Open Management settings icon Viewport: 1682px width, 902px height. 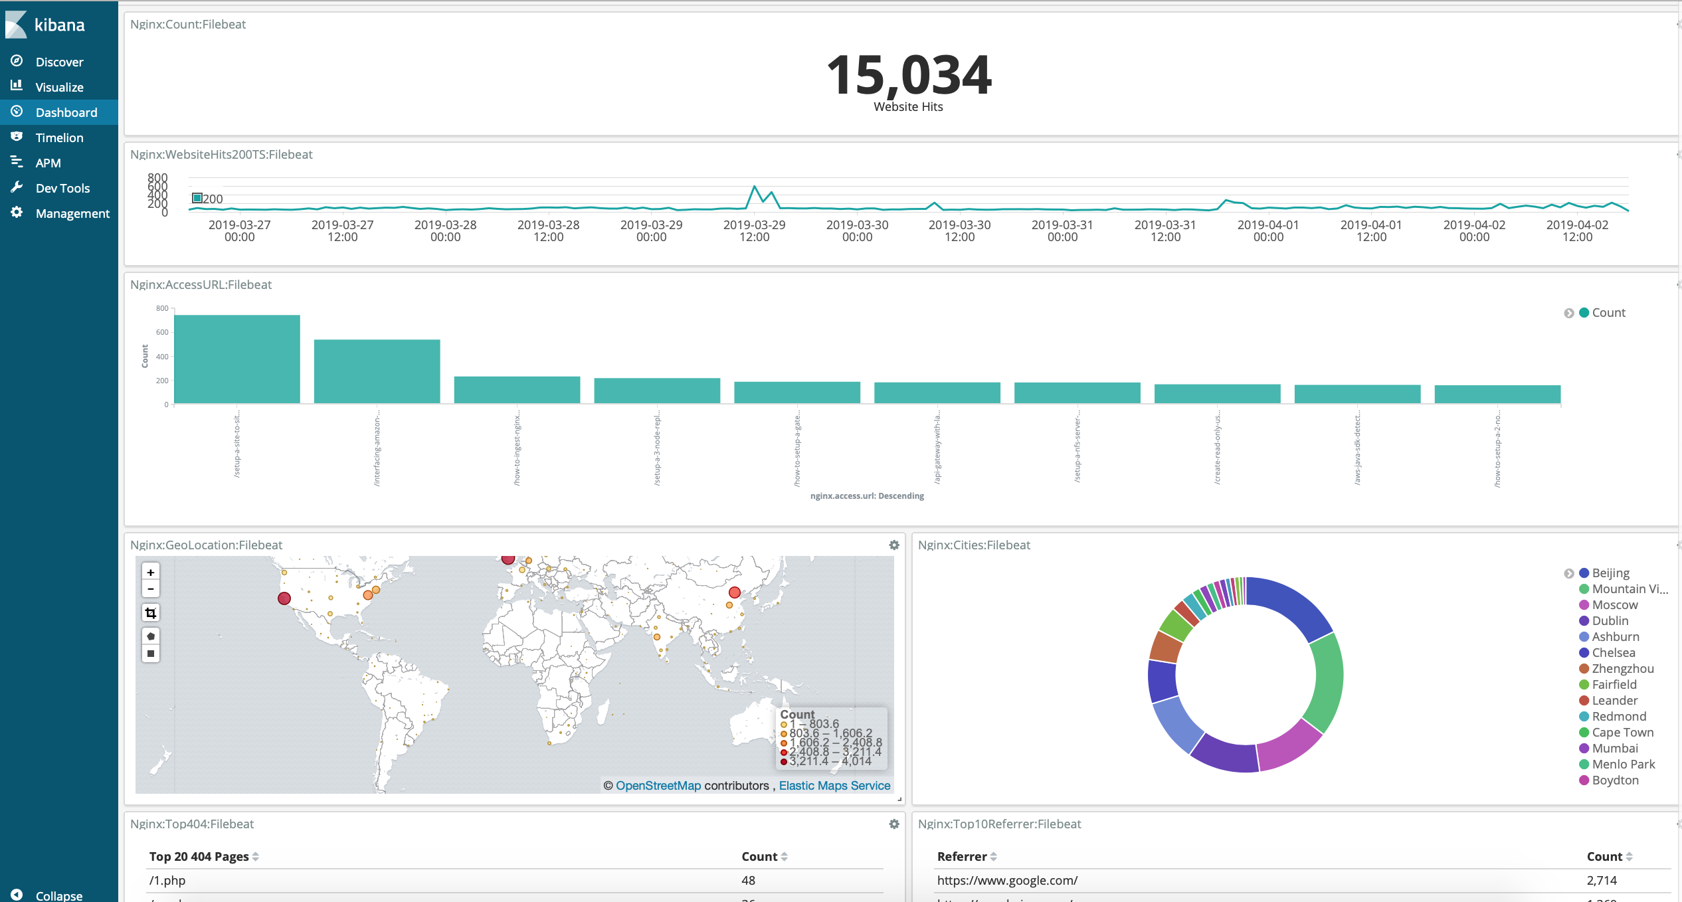[x=15, y=211]
